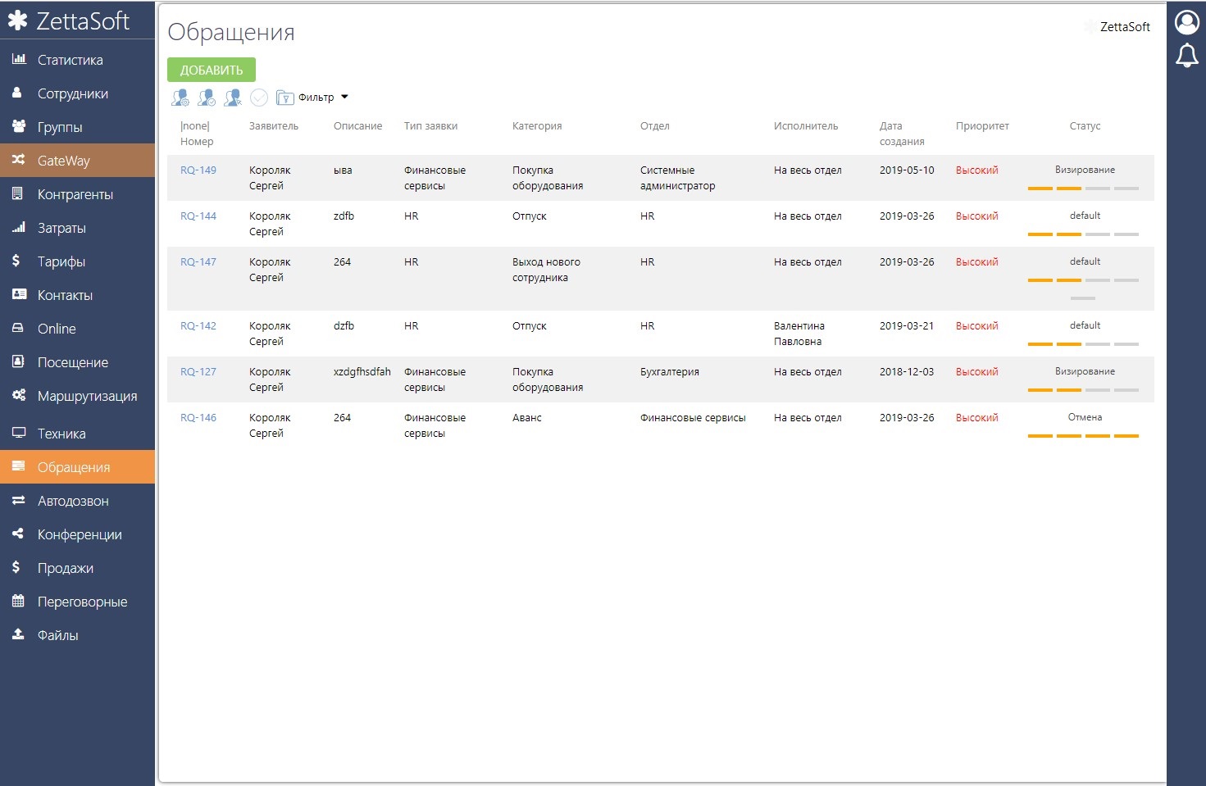The width and height of the screenshot is (1206, 786).
Task: Click the Статус column header
Action: (x=1085, y=126)
